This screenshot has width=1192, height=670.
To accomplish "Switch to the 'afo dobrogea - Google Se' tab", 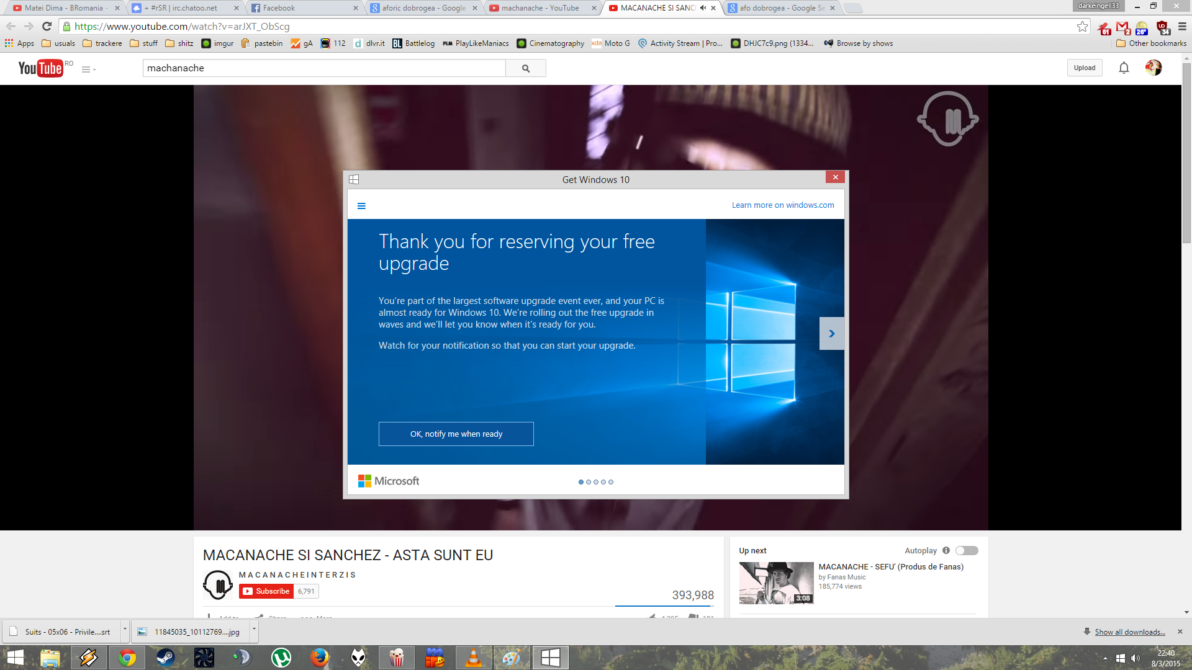I will 781,8.
